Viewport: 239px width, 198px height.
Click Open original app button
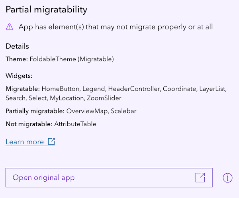109,178
